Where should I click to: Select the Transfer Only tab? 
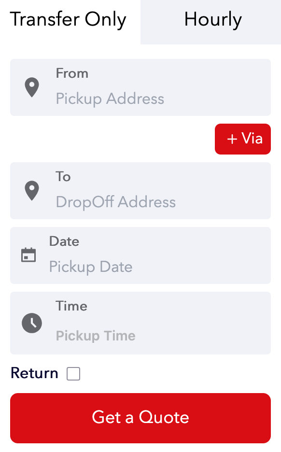click(x=68, y=20)
